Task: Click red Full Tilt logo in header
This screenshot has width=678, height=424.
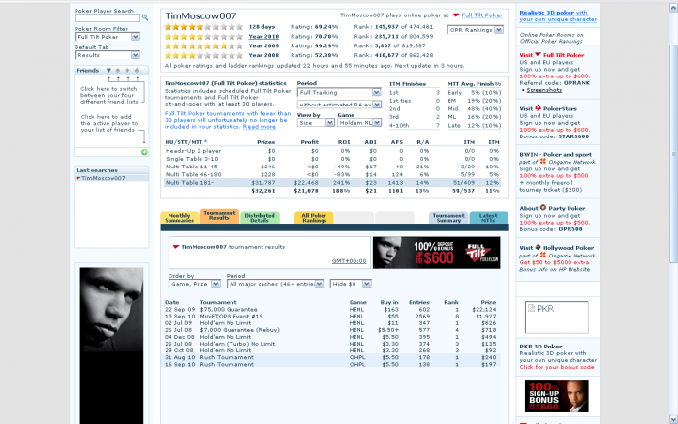Action: (x=456, y=15)
